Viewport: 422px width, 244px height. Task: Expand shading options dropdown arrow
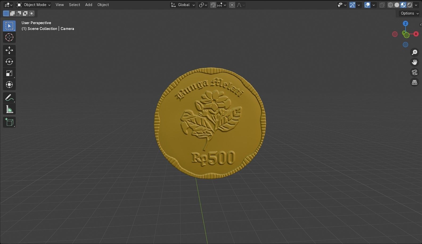(x=416, y=5)
